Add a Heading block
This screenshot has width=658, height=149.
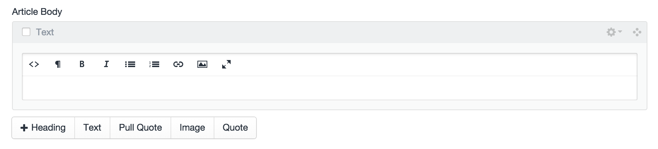pyautogui.click(x=44, y=128)
